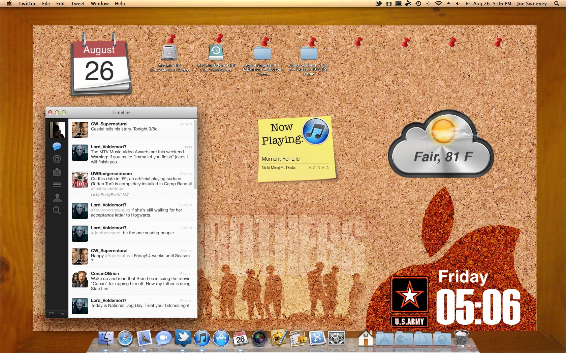Open iChat from the dock

pos(164,338)
